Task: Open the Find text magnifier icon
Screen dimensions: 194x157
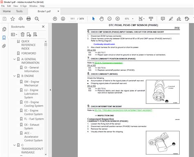Action: [x=37, y=19]
